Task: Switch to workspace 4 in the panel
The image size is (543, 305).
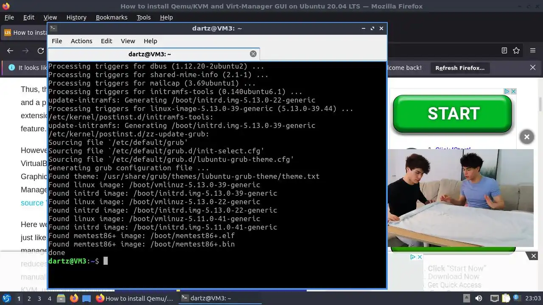Action: [x=49, y=298]
